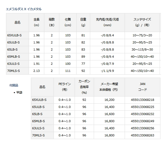The width and height of the screenshot is (164, 164).
Task: Click JAN code 4550133068249
Action: pos(142,121)
